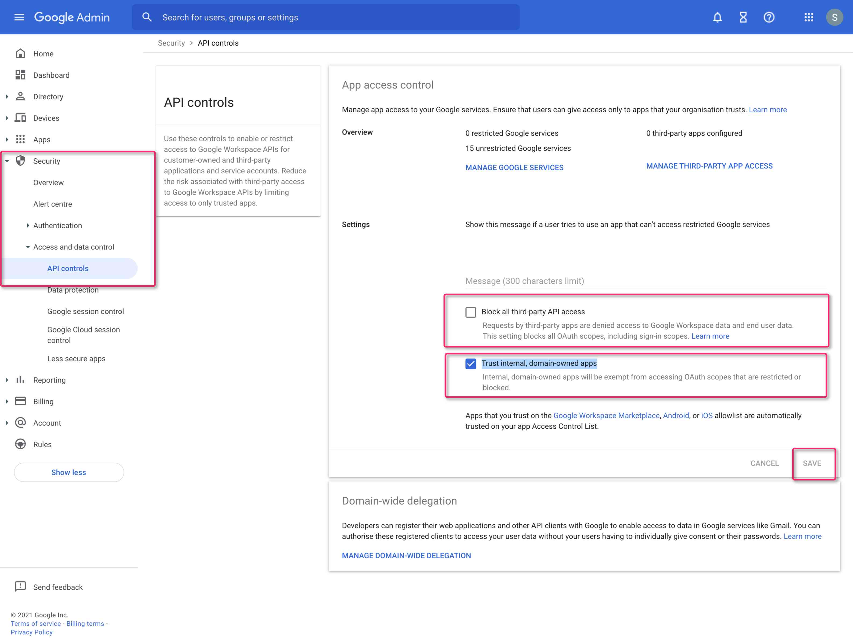Image resolution: width=853 pixels, height=643 pixels.
Task: Open Alert centre menu item
Action: (x=52, y=204)
